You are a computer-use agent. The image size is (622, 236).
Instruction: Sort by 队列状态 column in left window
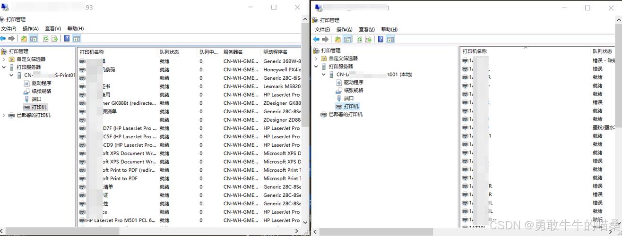click(177, 52)
